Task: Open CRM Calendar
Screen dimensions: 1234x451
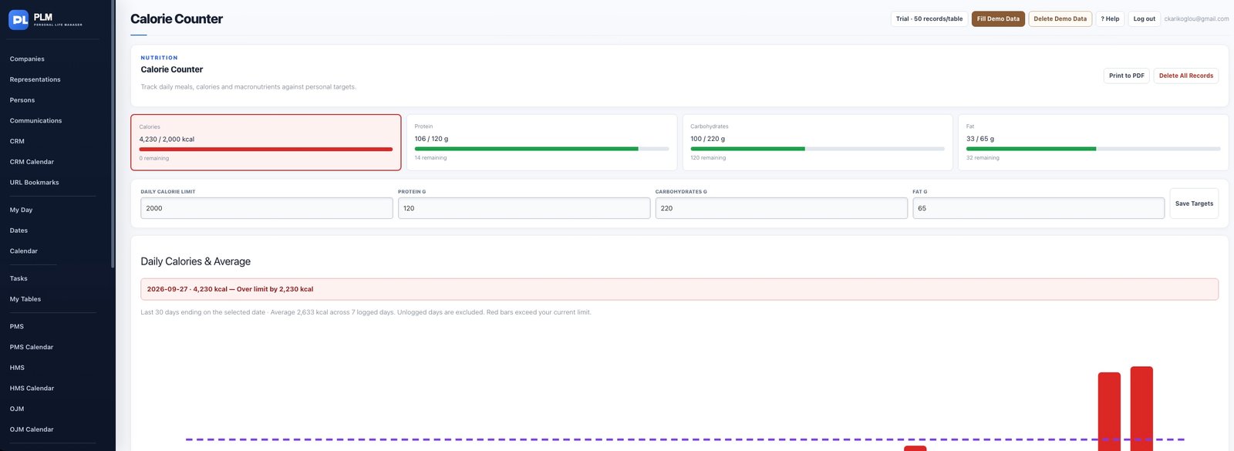Action: click(32, 162)
